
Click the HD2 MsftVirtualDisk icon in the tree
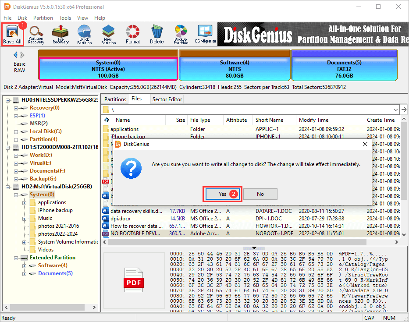point(16,187)
